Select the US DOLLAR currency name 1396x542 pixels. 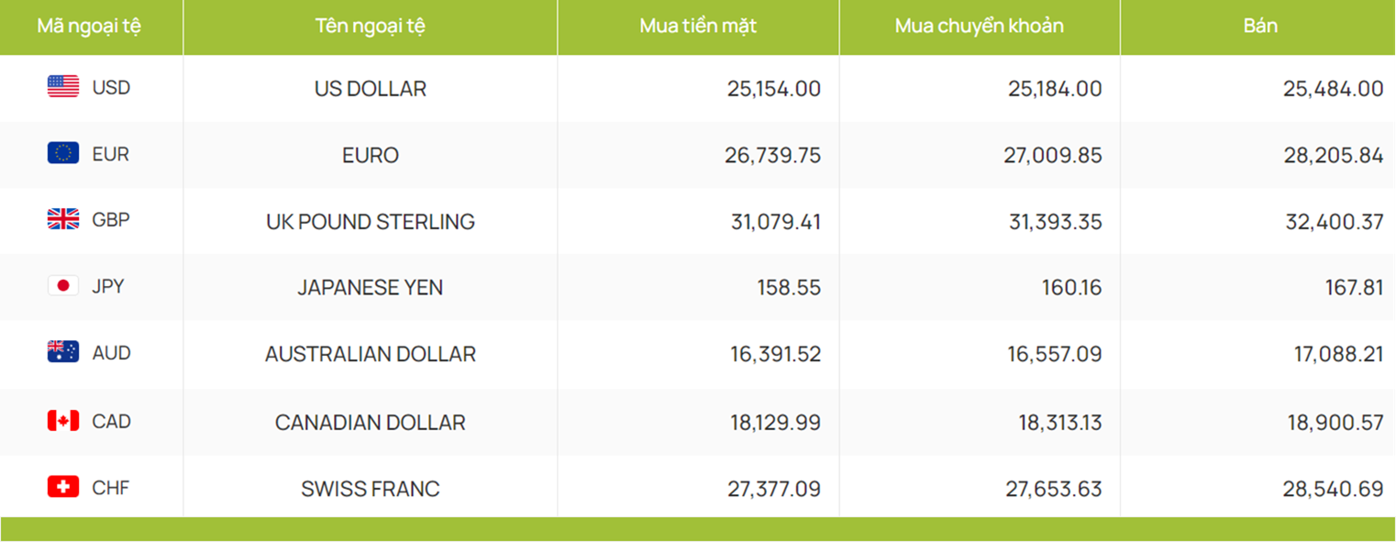tap(371, 89)
